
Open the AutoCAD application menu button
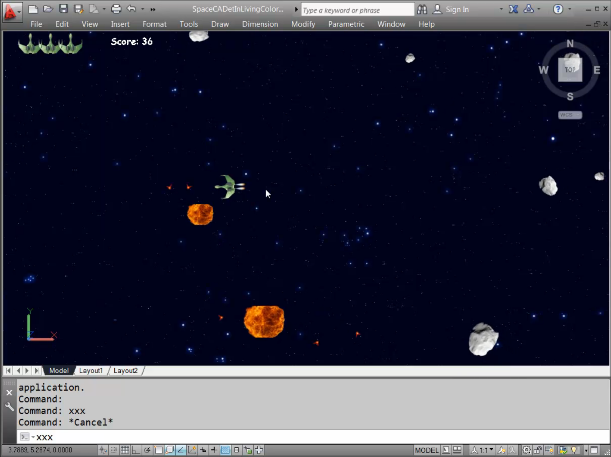coord(11,12)
